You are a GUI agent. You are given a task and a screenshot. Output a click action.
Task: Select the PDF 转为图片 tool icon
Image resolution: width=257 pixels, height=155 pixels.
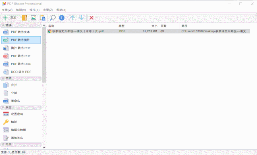[6, 40]
